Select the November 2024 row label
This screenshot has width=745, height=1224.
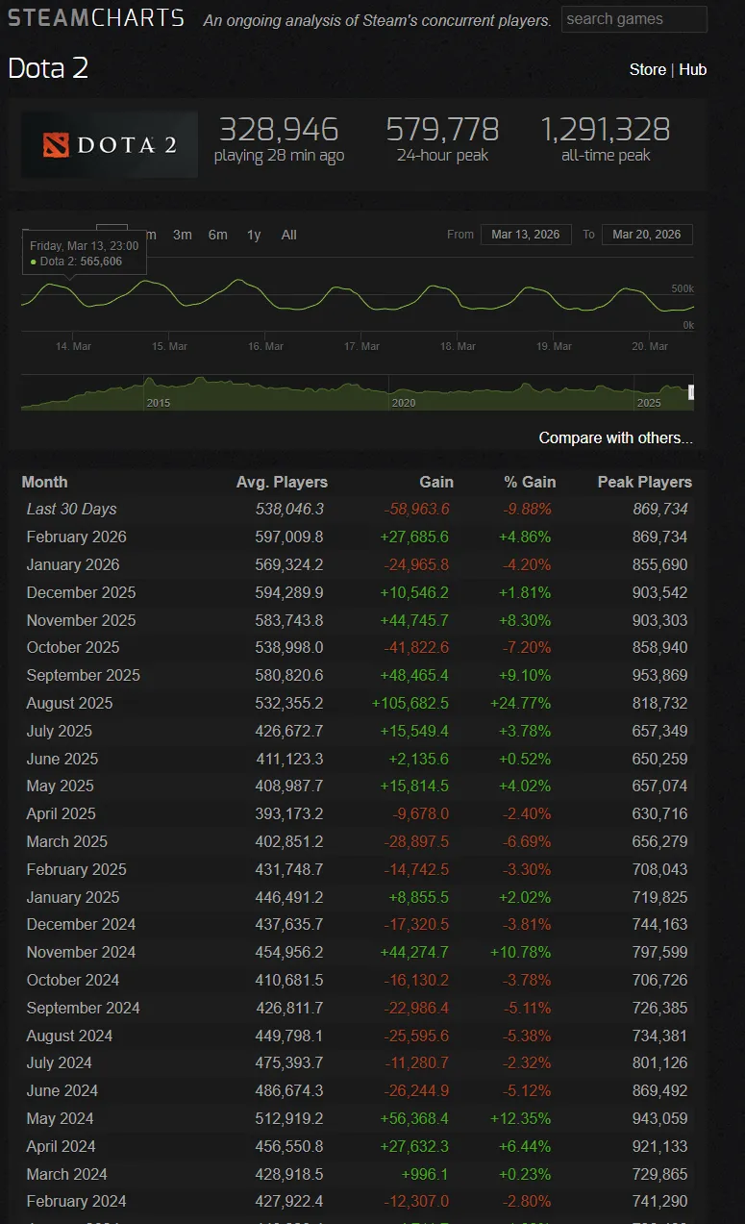(x=81, y=952)
